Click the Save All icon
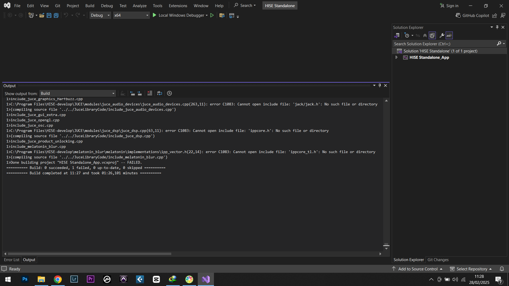This screenshot has width=509, height=286. point(56,15)
